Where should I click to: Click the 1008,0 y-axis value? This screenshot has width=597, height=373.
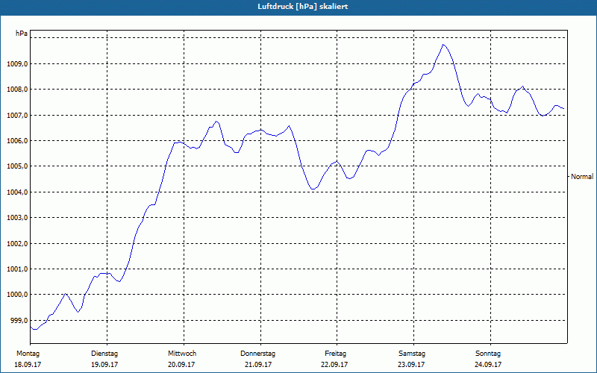tap(17, 90)
